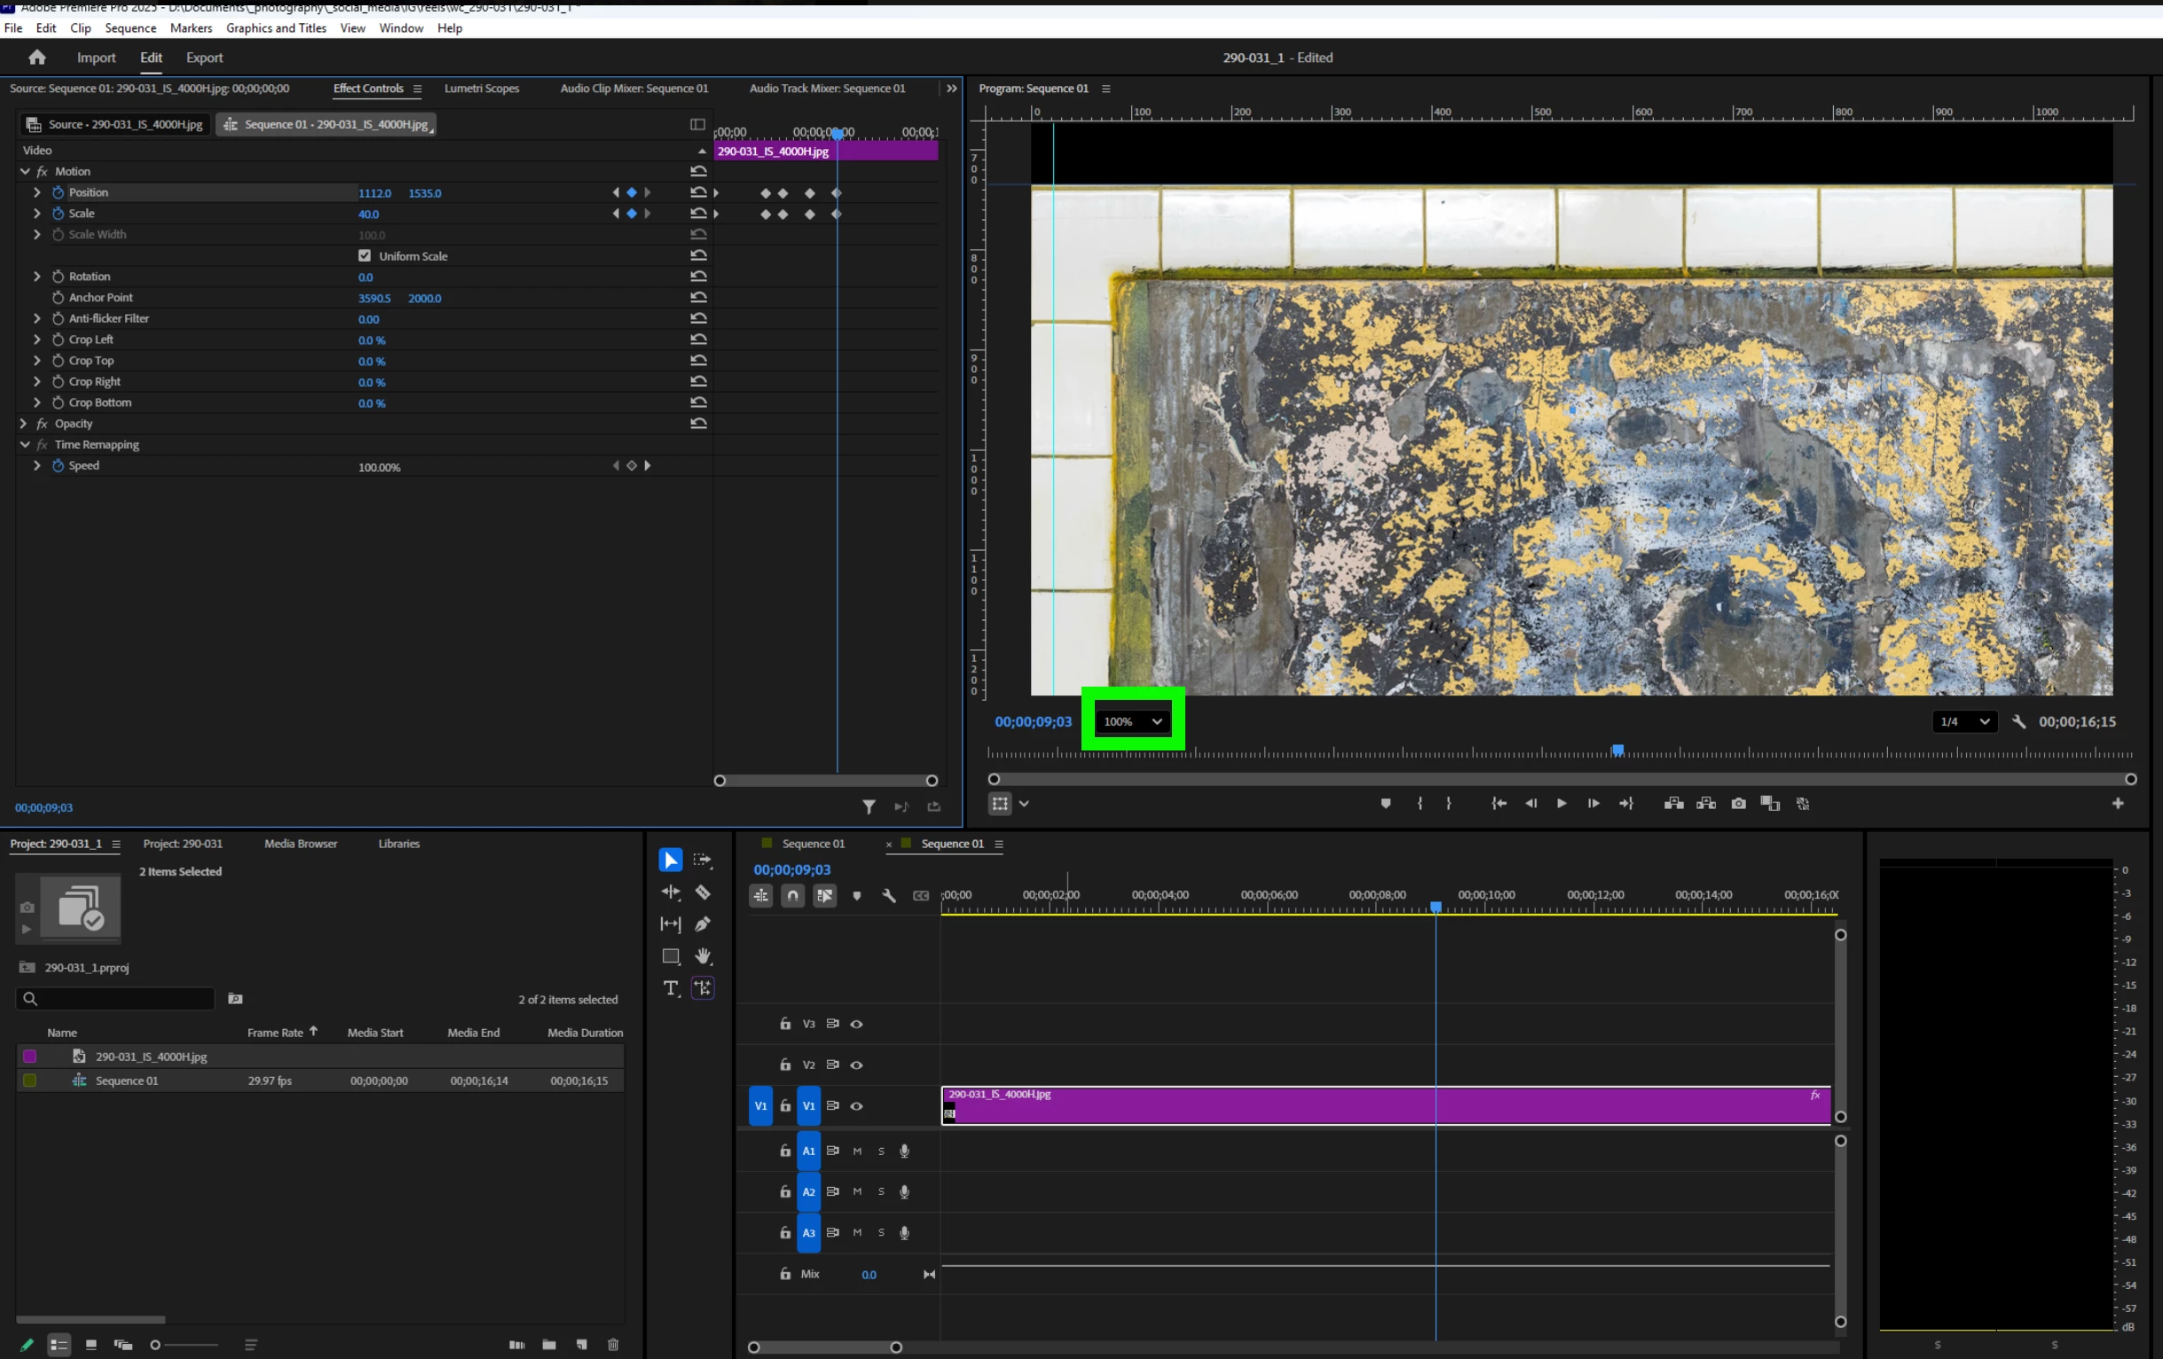Select the Type tool
2163x1359 pixels.
670,988
